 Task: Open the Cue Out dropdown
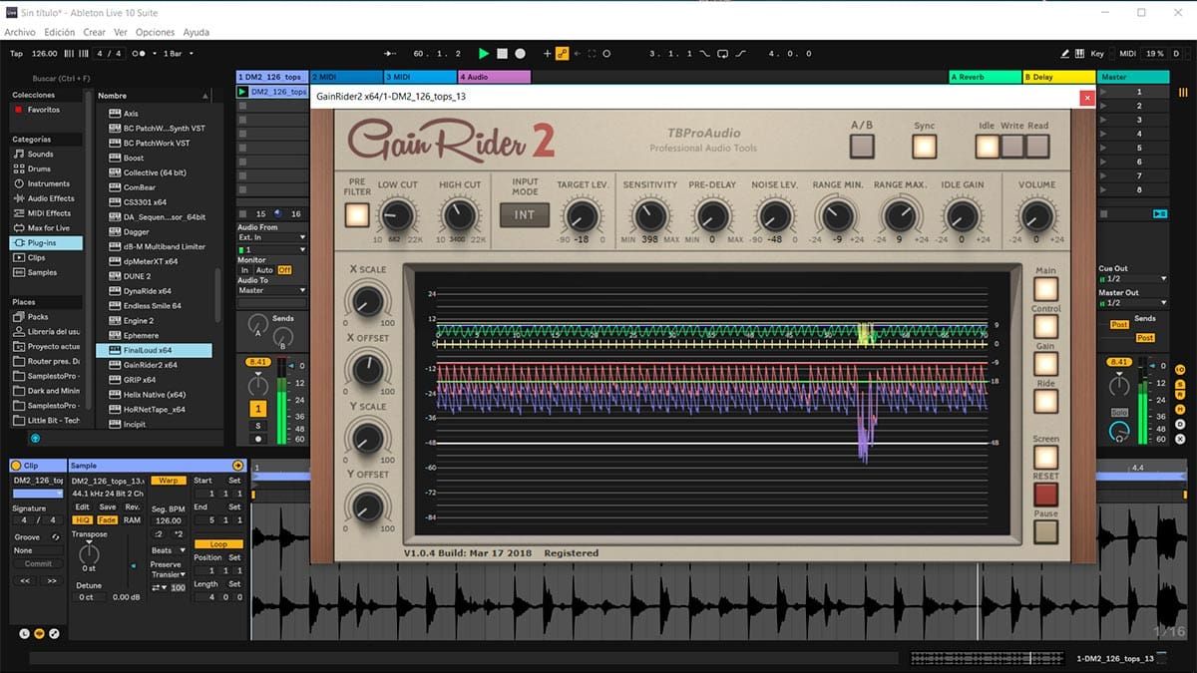click(1132, 279)
